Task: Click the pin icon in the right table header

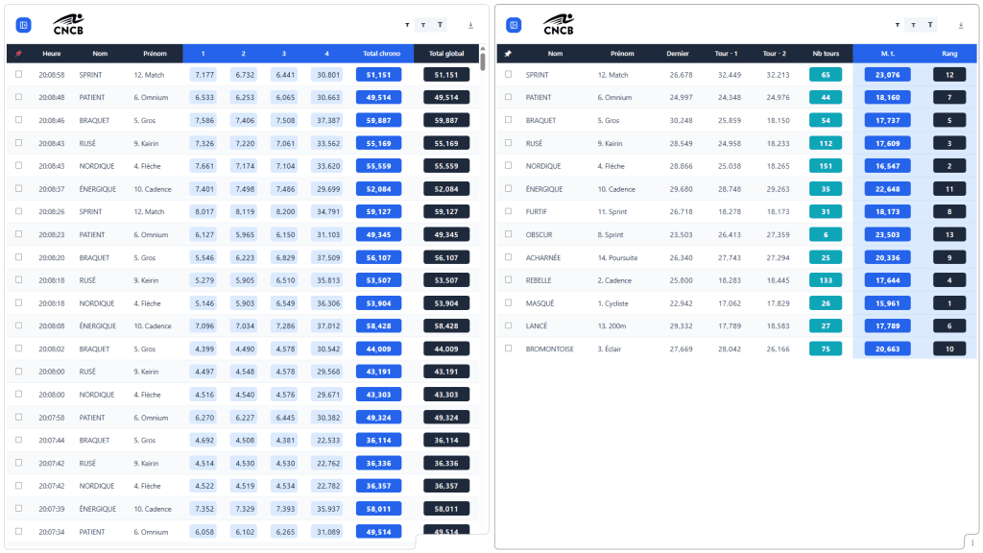Action: 508,53
